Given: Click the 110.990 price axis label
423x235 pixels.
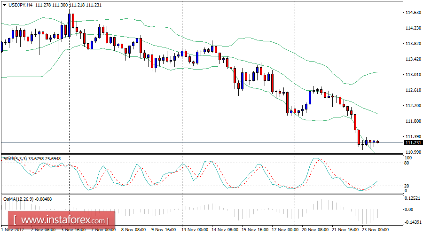Looking at the screenshot, I should point(413,152).
